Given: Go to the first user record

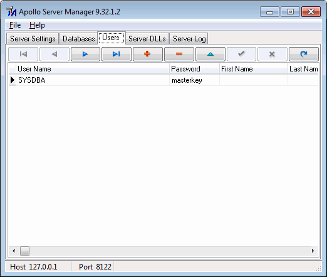Looking at the screenshot, I should coord(23,54).
